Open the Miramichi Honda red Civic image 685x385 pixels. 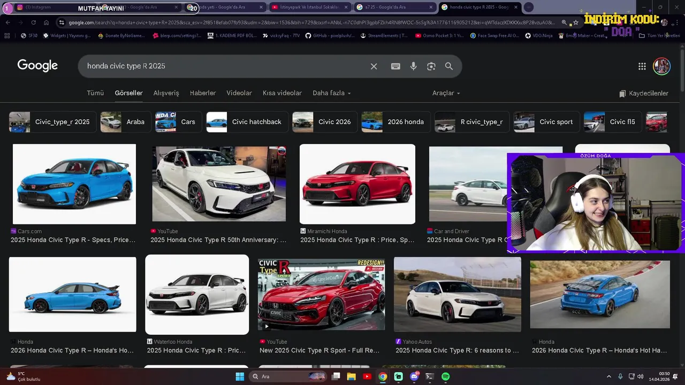pyautogui.click(x=357, y=184)
